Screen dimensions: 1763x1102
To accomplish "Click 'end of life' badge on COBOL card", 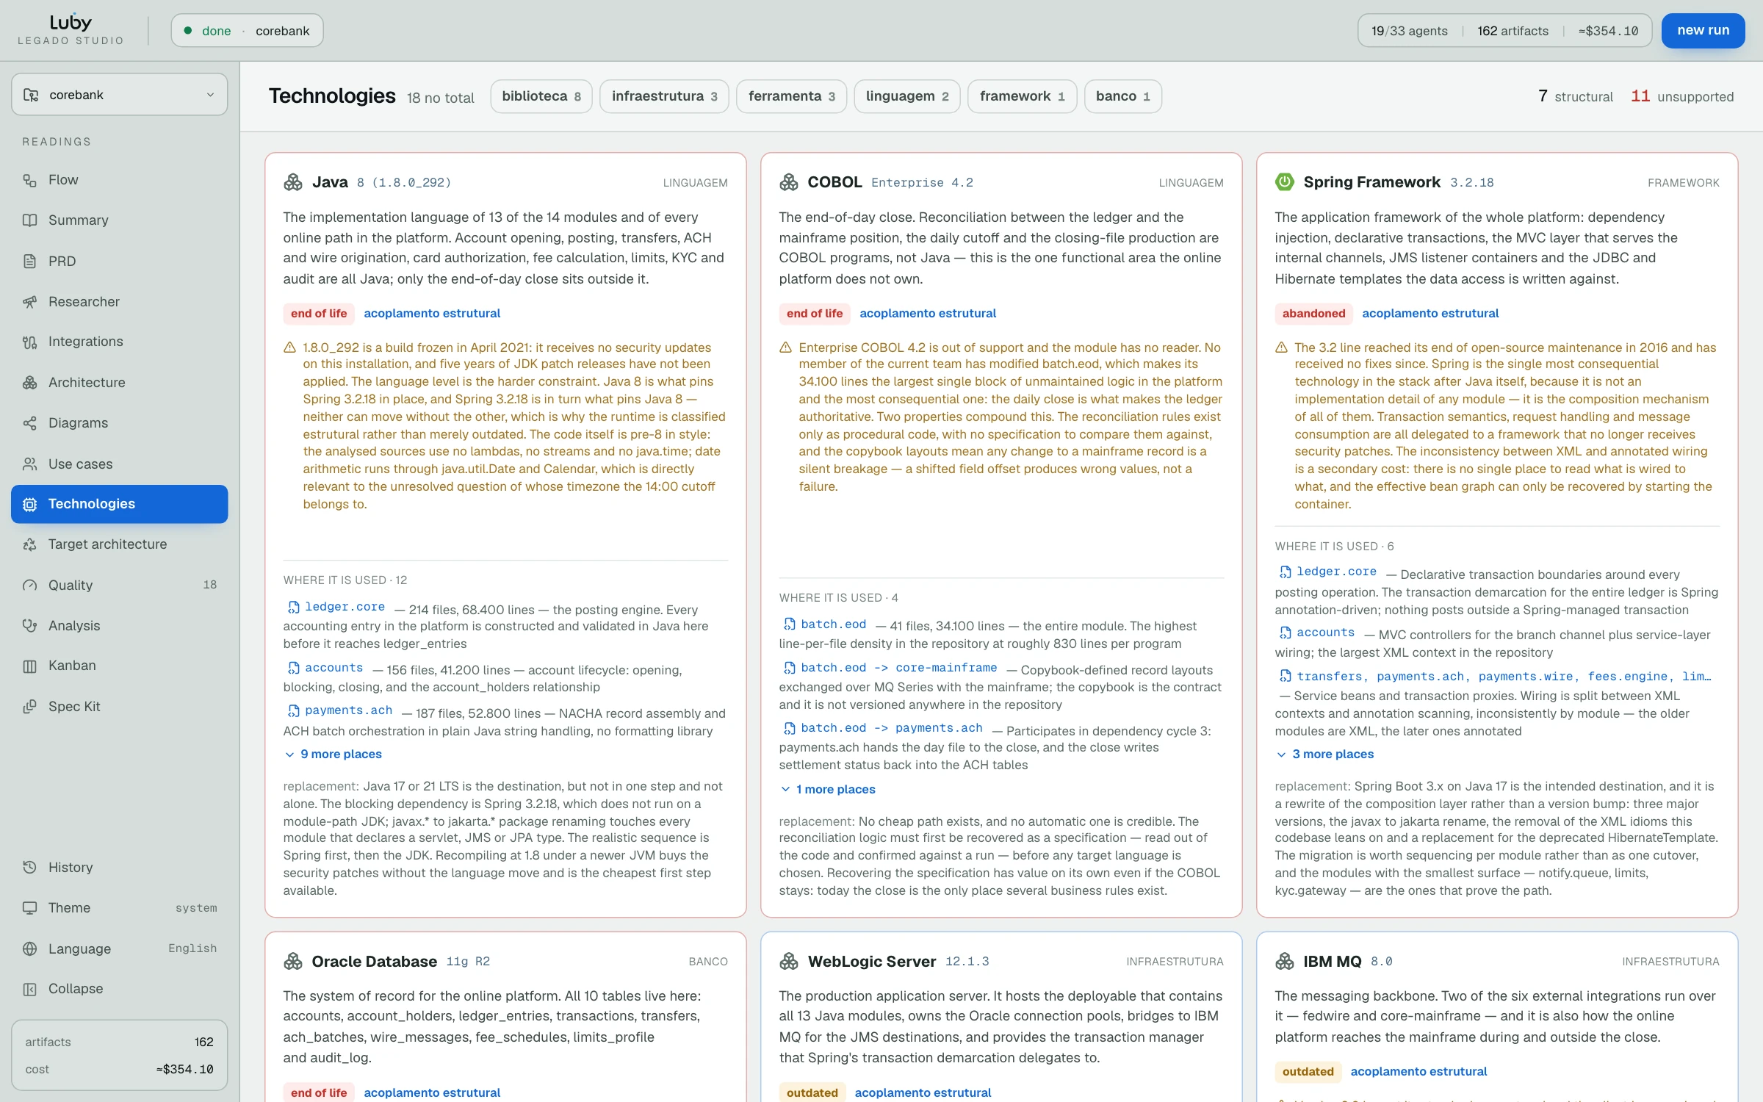I will [815, 314].
